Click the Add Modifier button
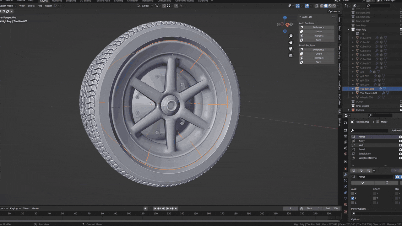The image size is (402, 226). point(396,130)
